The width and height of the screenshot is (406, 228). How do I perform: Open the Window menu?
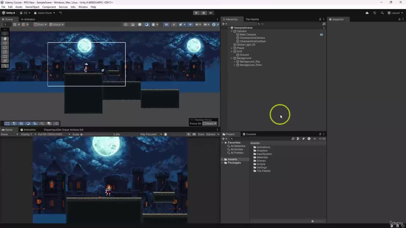[x=83, y=7]
